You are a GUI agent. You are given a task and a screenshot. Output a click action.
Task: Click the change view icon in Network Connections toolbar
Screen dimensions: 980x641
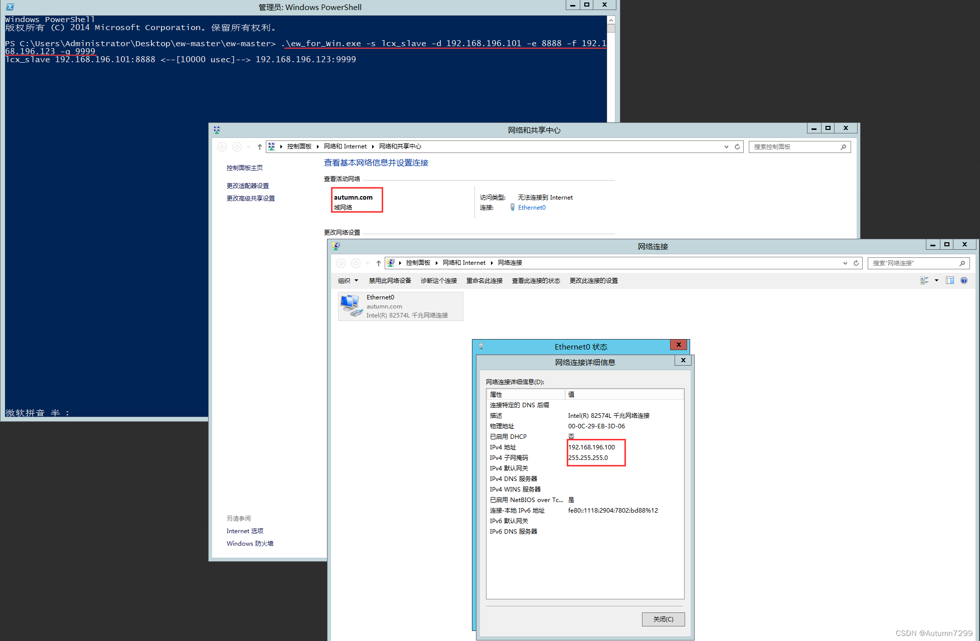[x=924, y=281]
